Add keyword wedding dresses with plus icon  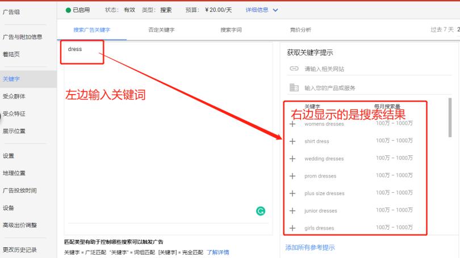click(x=292, y=158)
